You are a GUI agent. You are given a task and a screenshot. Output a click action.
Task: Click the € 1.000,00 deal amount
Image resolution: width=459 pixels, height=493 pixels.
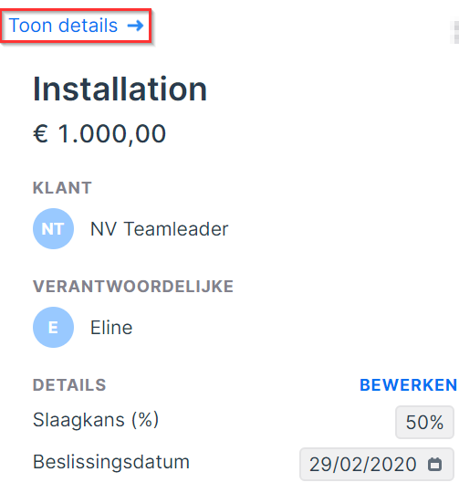coord(99,134)
